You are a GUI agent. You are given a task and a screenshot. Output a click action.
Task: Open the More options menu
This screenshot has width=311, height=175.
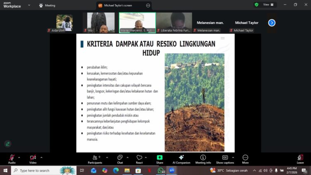coord(245,159)
